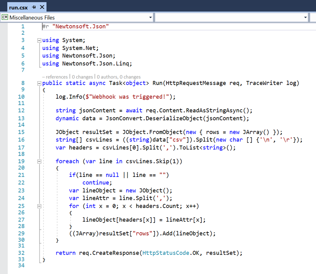Click the C# project icon beside Miscellaneous Files
Screen dimensions: 316x274
(5, 17)
